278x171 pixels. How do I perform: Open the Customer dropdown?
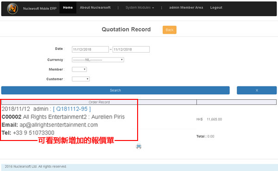coord(81,79)
